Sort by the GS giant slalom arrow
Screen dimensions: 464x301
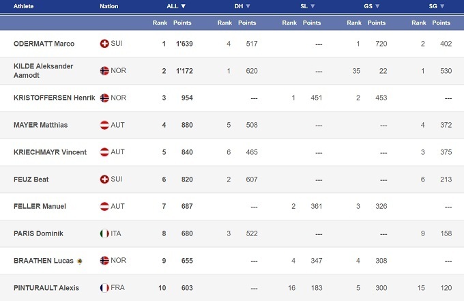(377, 6)
